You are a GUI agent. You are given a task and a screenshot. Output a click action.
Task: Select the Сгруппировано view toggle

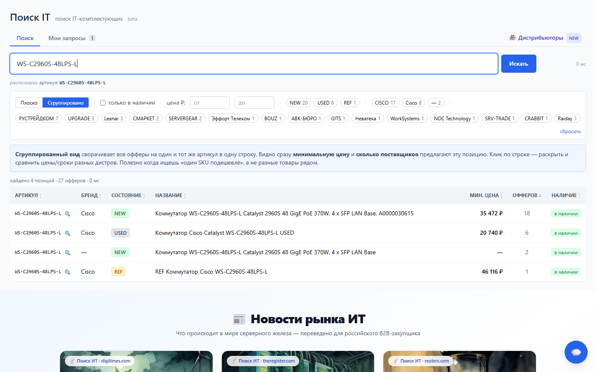[65, 103]
